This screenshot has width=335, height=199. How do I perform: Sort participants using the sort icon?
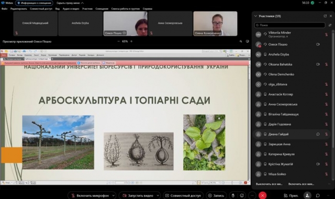pyautogui.click(x=330, y=25)
